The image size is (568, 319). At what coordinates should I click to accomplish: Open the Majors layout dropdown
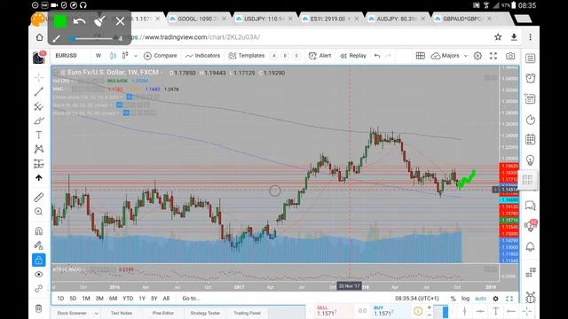pos(450,56)
